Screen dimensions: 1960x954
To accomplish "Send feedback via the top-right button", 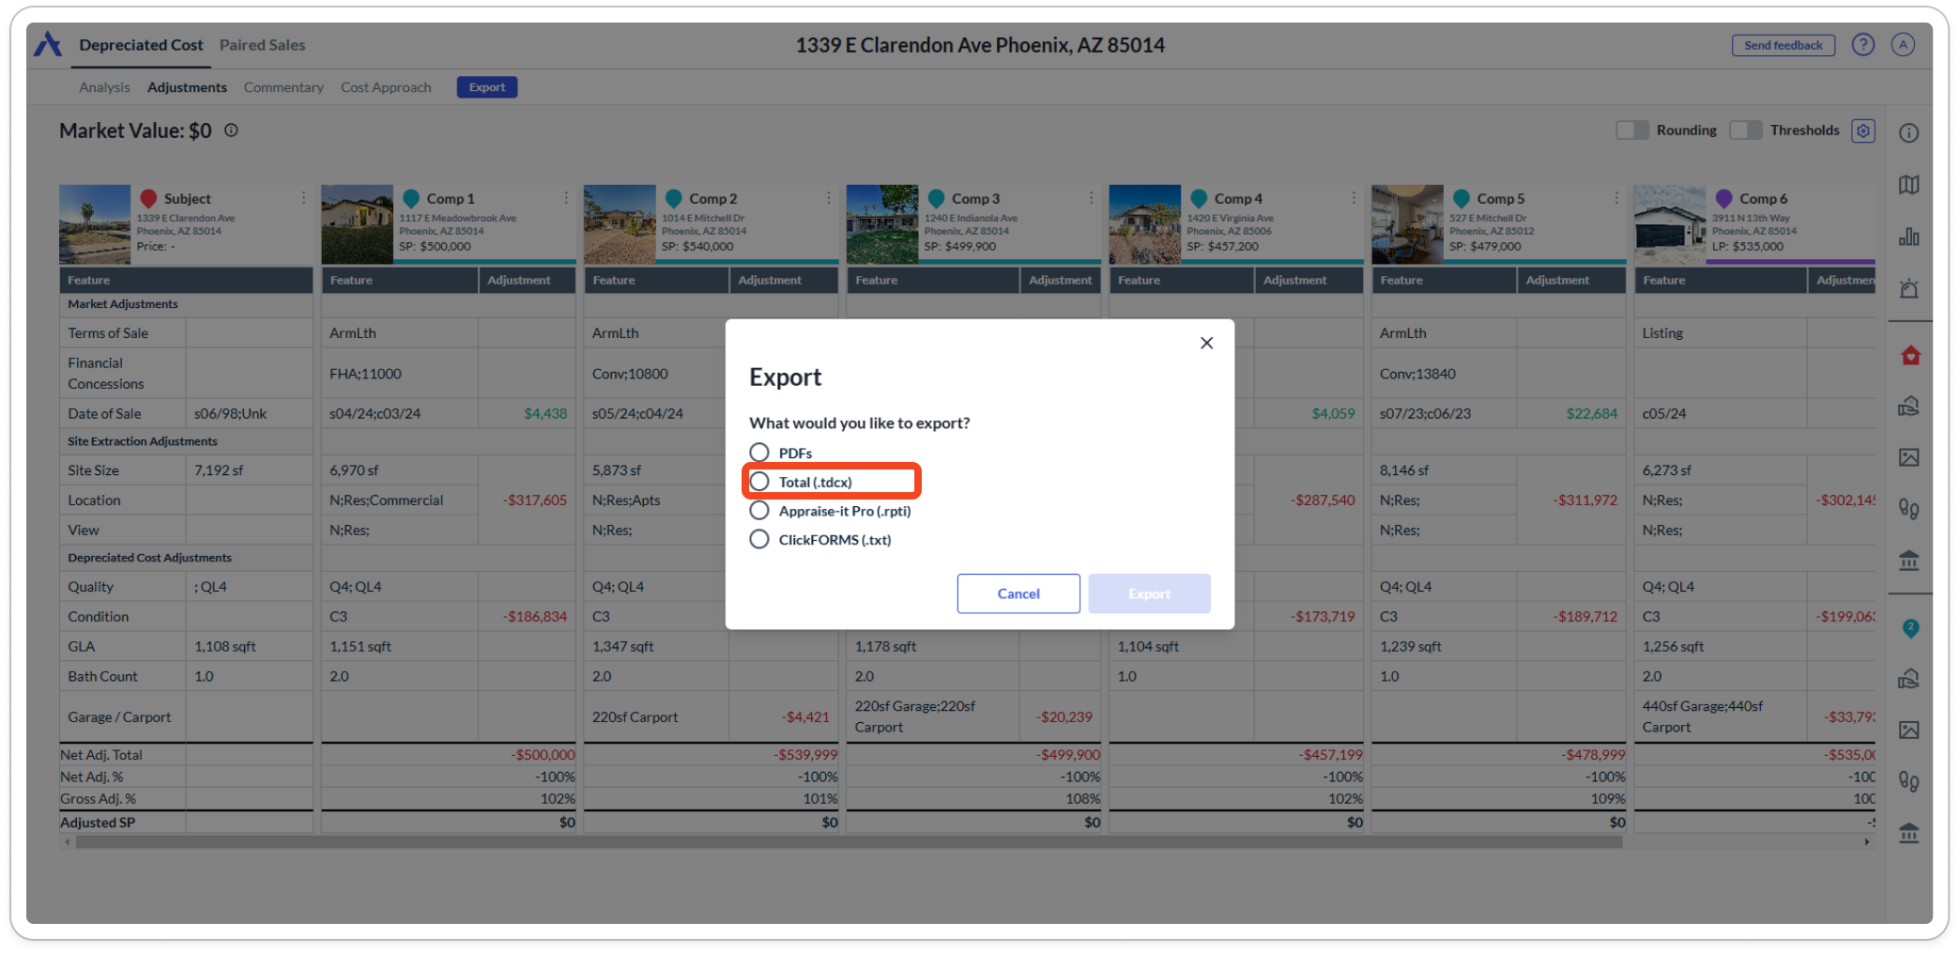I will pos(1783,45).
